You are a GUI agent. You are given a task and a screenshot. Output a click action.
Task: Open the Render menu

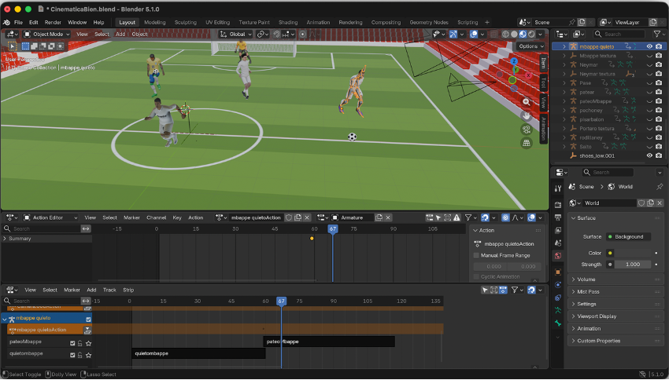[x=53, y=22]
